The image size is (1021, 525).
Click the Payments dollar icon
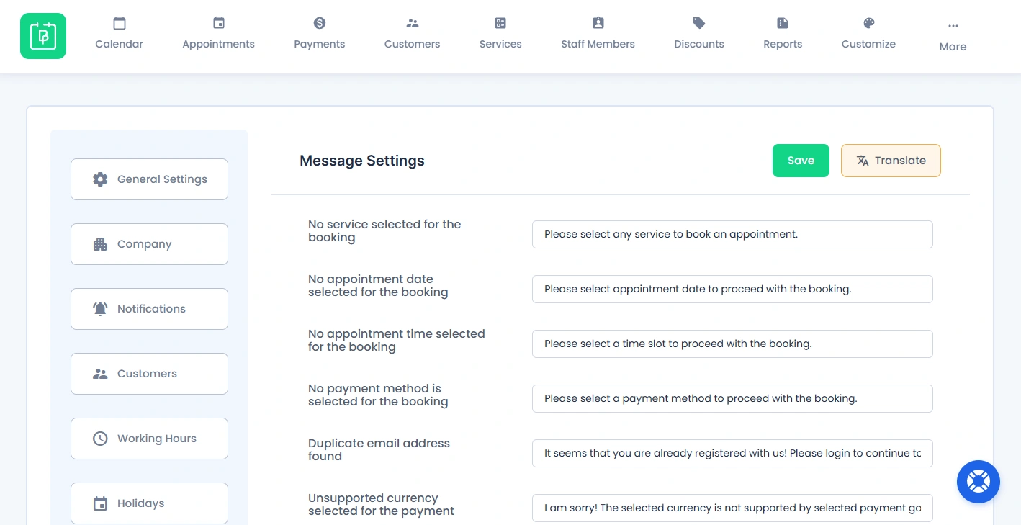tap(320, 23)
